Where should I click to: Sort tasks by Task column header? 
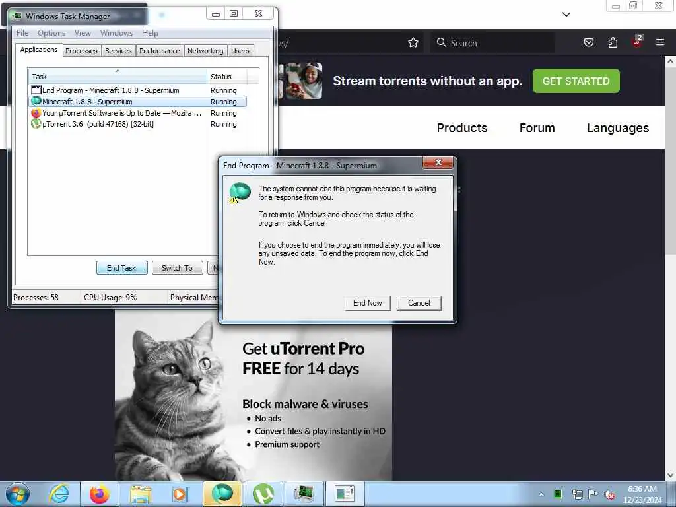point(118,77)
